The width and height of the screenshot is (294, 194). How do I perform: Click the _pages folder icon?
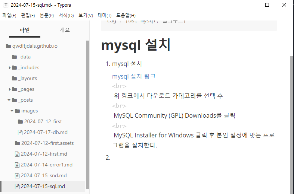[x=15, y=89]
